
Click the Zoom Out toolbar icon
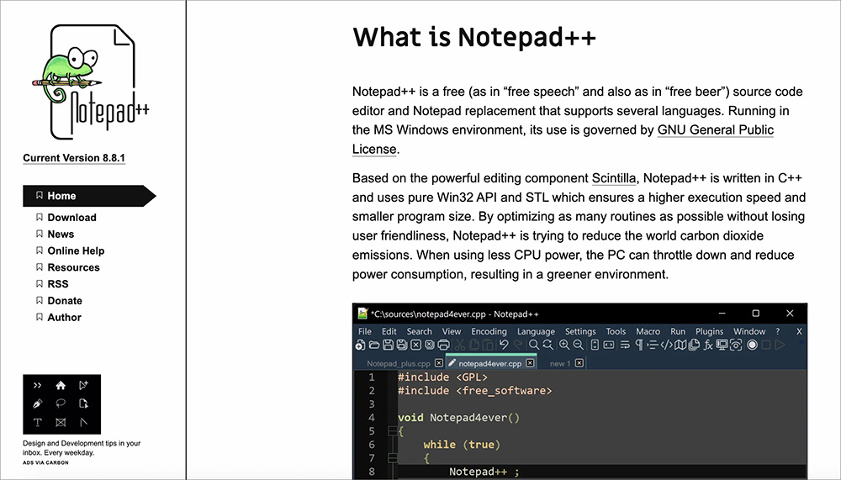(579, 345)
